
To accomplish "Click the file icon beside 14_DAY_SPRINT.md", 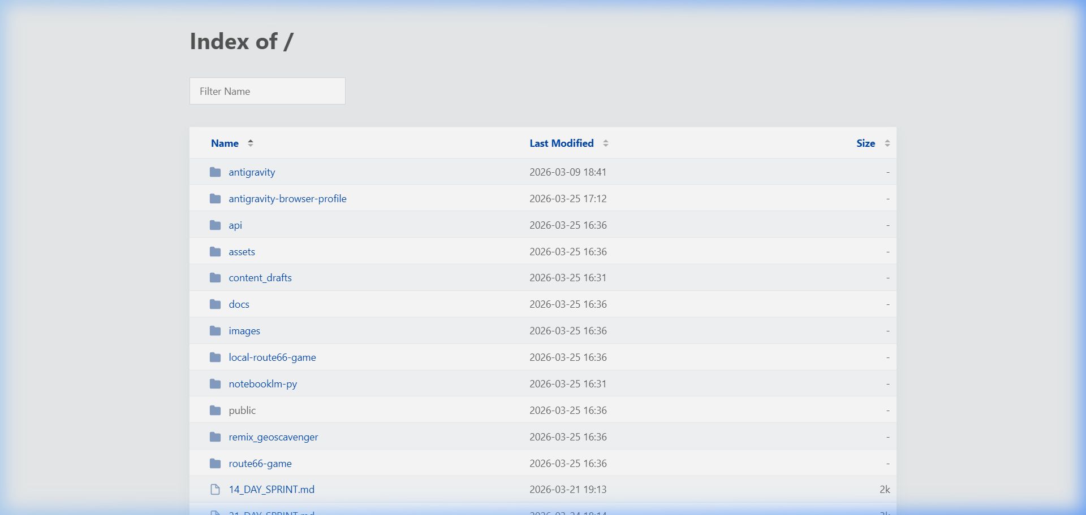I will (215, 490).
